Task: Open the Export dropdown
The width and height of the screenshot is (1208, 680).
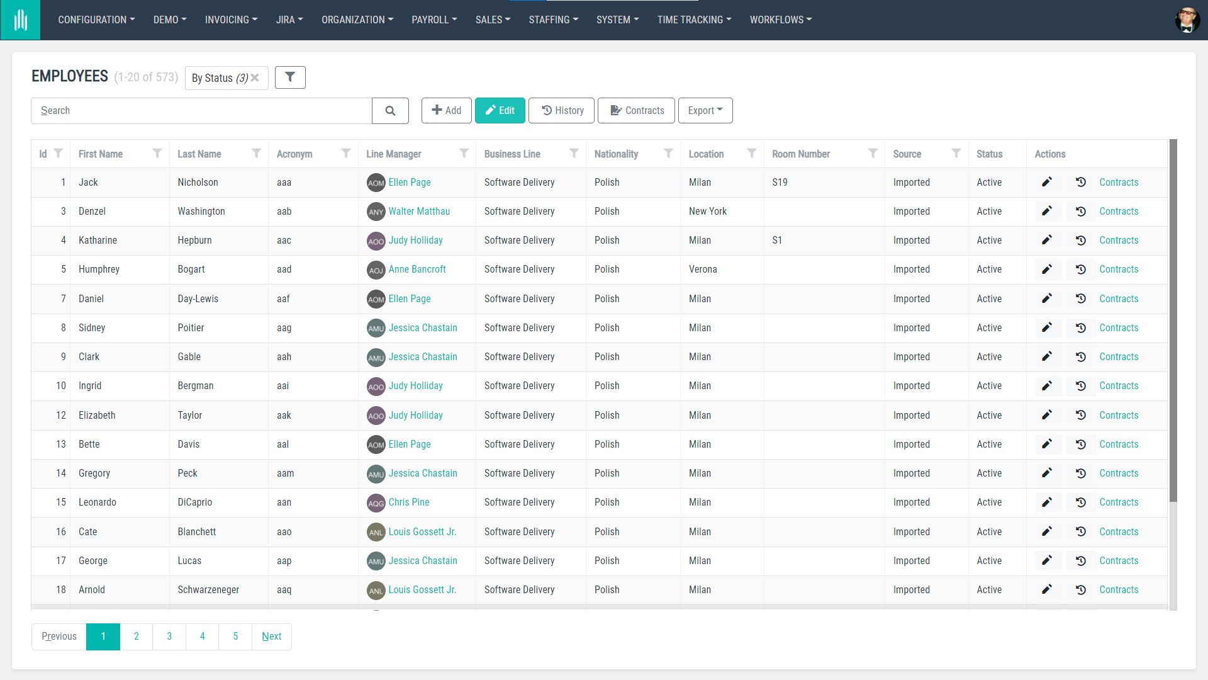Action: click(705, 110)
